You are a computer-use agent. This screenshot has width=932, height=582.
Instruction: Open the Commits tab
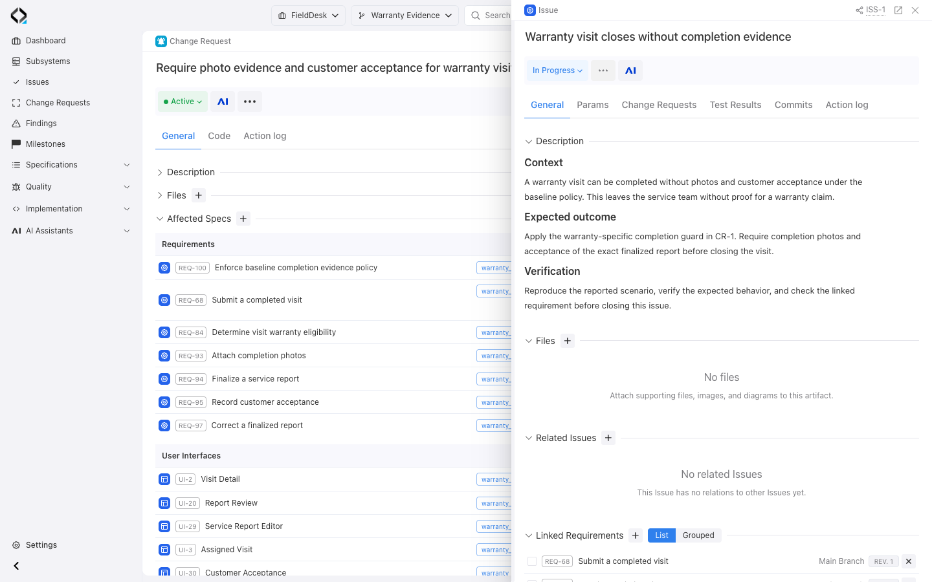tap(793, 105)
